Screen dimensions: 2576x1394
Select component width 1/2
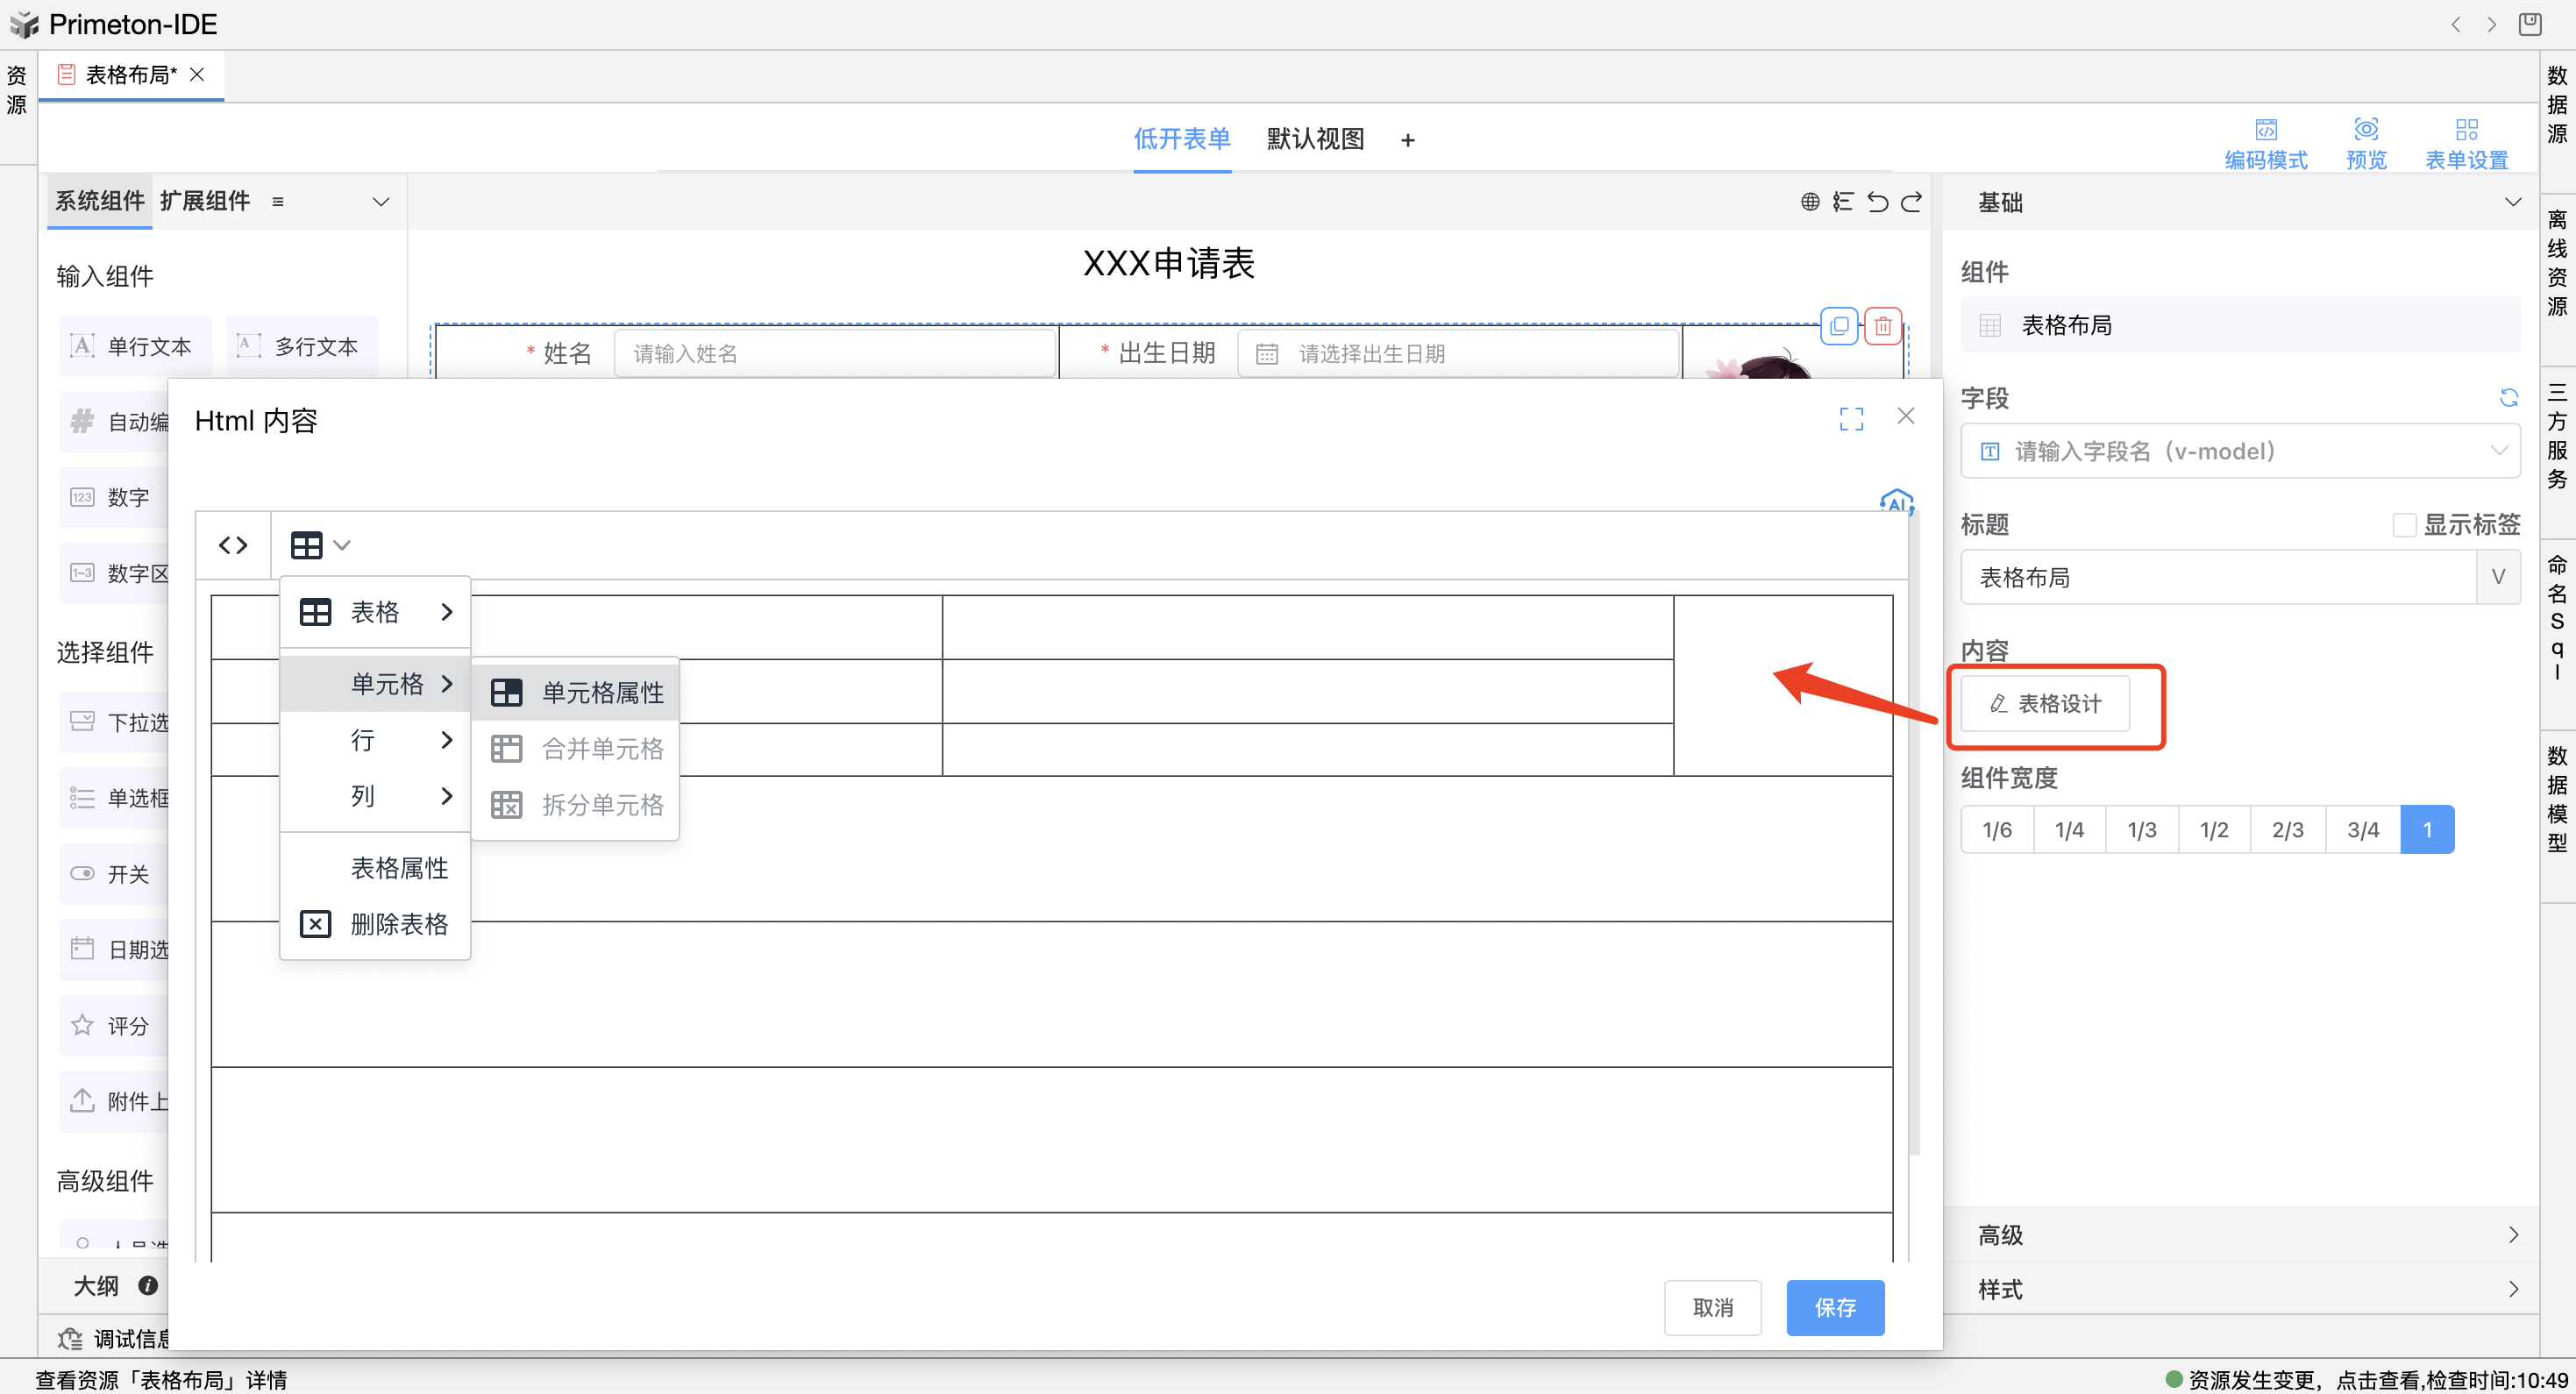click(2213, 829)
